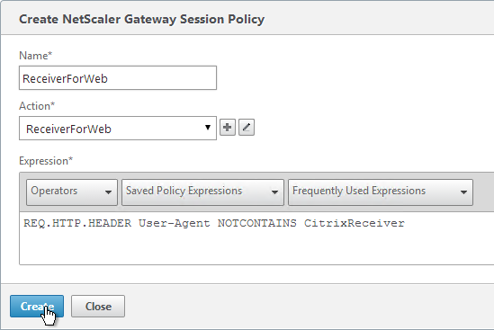Click the arrow on Saved Policy Expressions
494x330 pixels.
click(274, 192)
